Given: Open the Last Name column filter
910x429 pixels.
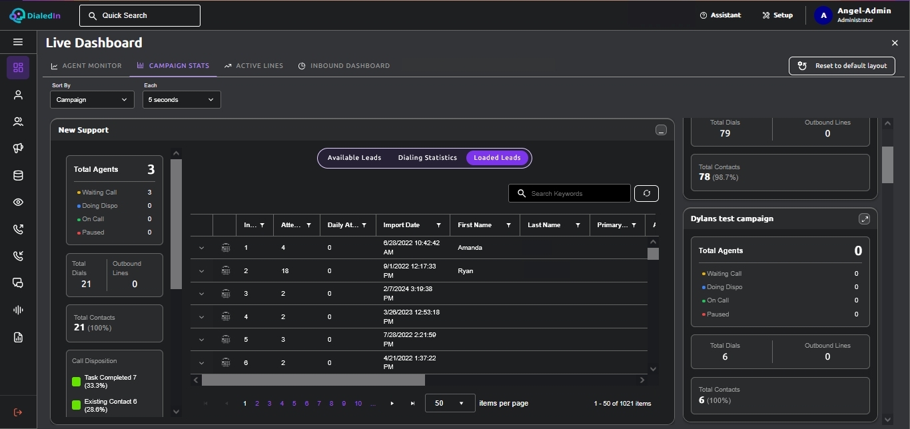Looking at the screenshot, I should click(578, 225).
